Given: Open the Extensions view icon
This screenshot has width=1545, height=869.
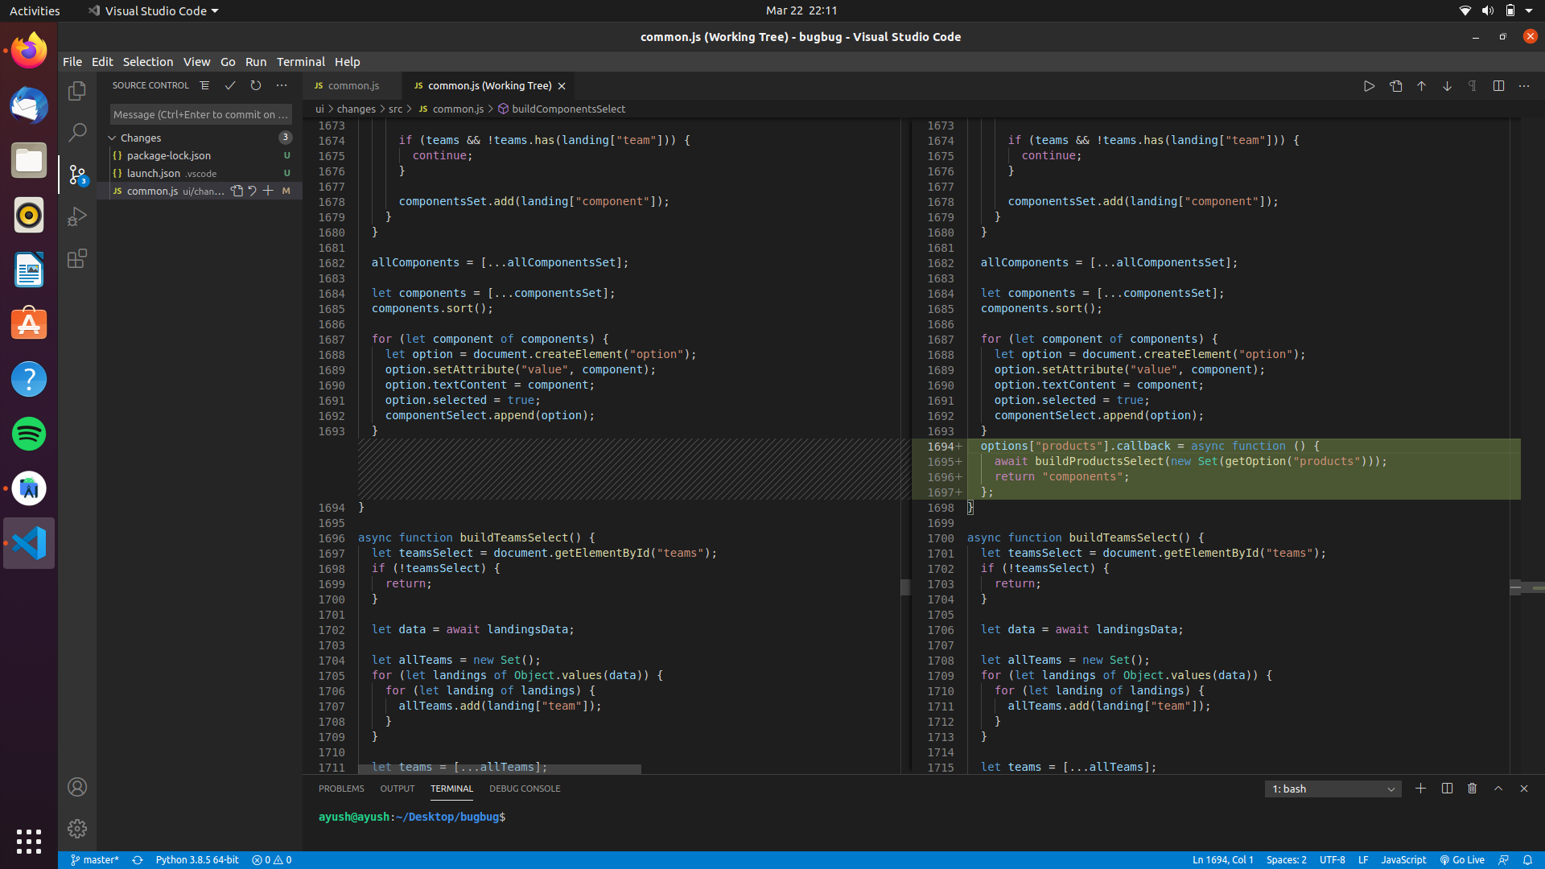Looking at the screenshot, I should tap(77, 258).
